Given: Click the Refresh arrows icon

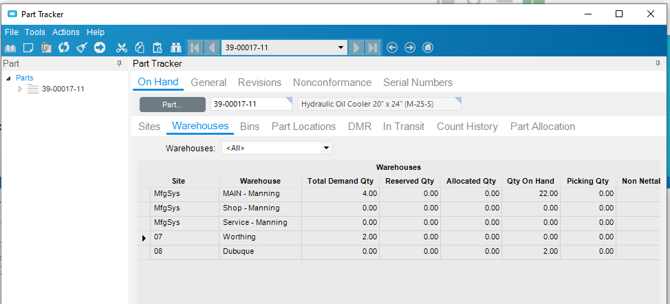Looking at the screenshot, I should pos(64,47).
